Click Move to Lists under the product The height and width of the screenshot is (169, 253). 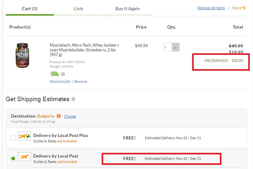60,81
